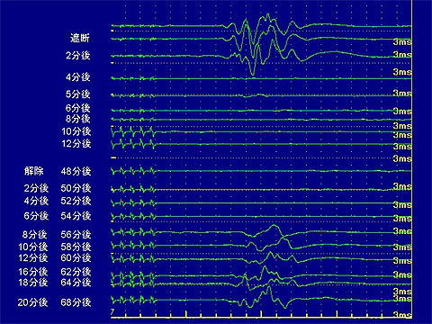Click the 68分後 time label

click(x=76, y=302)
